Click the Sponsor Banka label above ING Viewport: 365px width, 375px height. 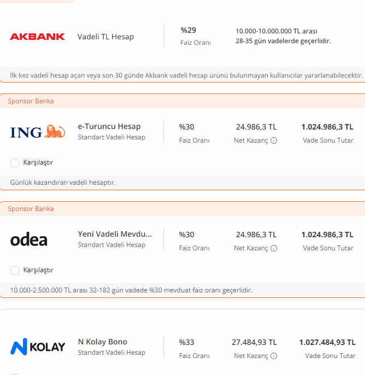click(31, 101)
